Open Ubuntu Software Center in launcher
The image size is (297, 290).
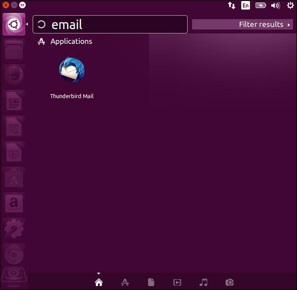[x=13, y=179]
